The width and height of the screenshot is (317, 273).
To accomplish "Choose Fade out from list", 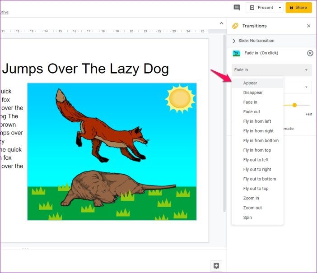I will (257, 112).
